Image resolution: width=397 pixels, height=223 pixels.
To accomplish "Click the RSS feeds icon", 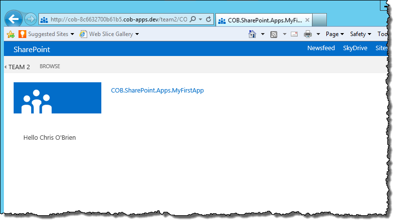I will click(274, 34).
